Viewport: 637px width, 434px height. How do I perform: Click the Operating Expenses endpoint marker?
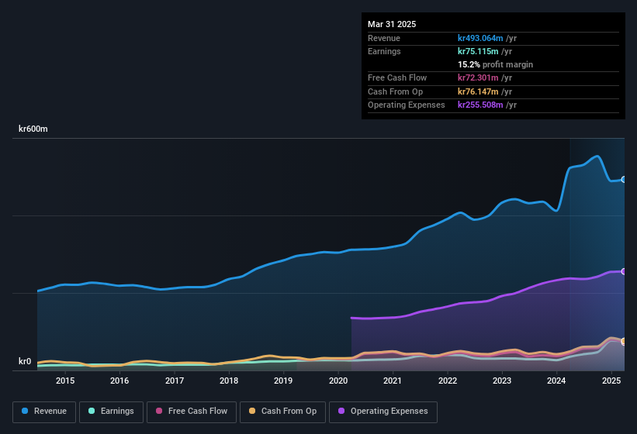click(624, 271)
